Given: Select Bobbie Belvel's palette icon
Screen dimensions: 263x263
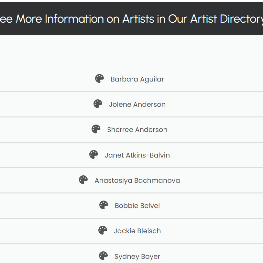Looking at the screenshot, I should (103, 205).
